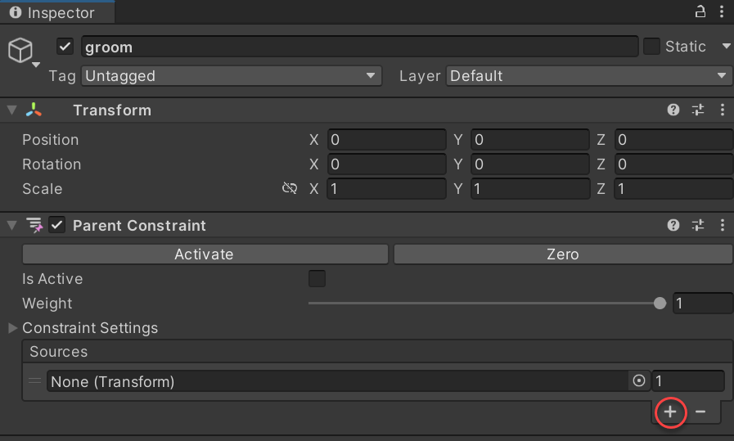This screenshot has width=734, height=441.
Task: Open Transform component help reference
Action: pos(673,110)
